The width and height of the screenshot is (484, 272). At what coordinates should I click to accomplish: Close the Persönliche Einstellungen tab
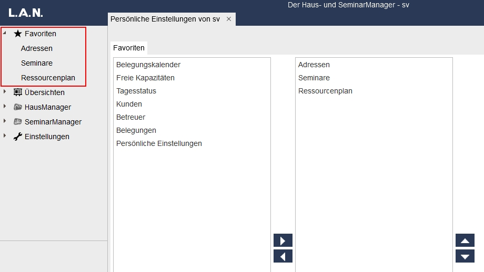(x=229, y=19)
